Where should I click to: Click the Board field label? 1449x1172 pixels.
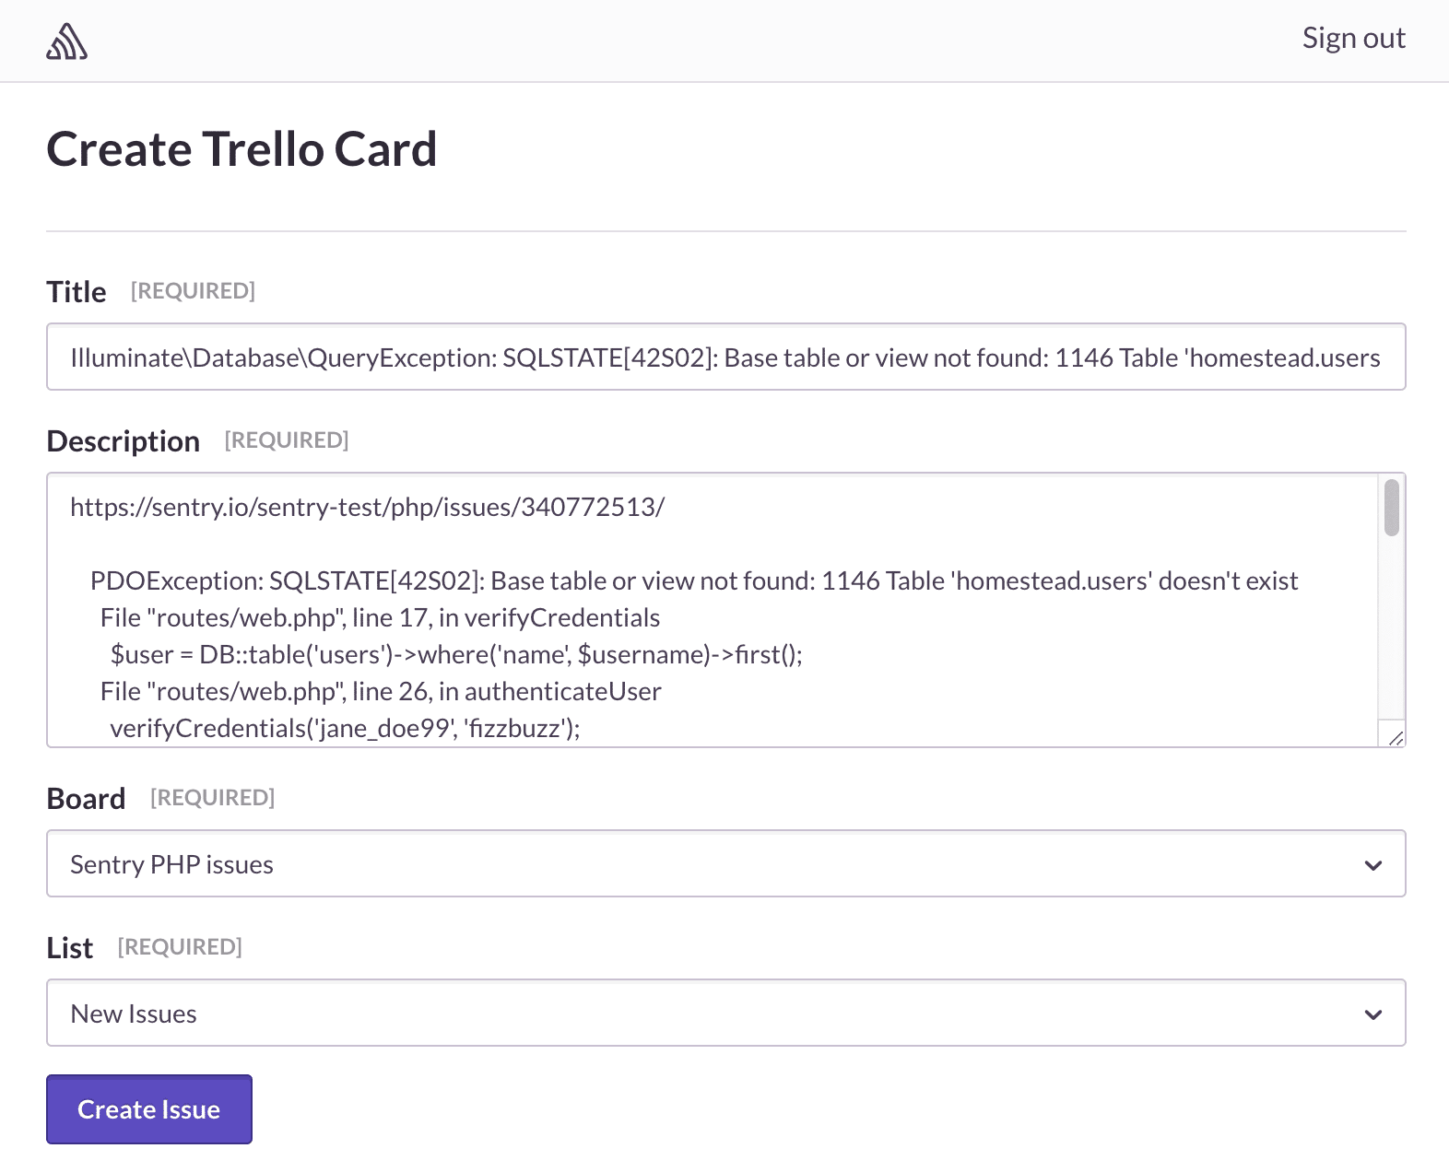pyautogui.click(x=86, y=799)
